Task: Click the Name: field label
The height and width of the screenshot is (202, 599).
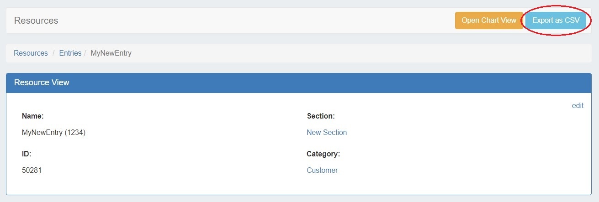Action: tap(33, 116)
